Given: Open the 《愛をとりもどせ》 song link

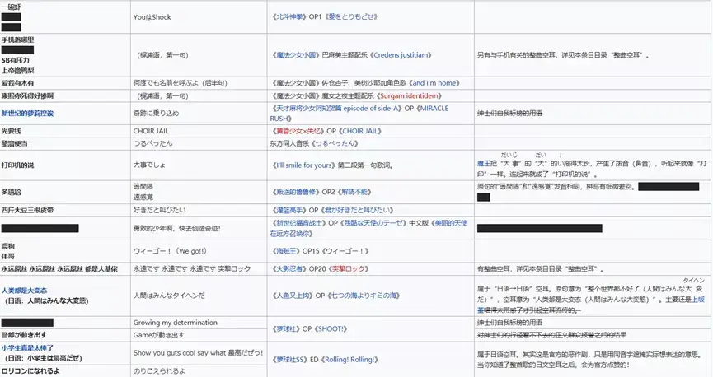Looking at the screenshot, I should 351,16.
